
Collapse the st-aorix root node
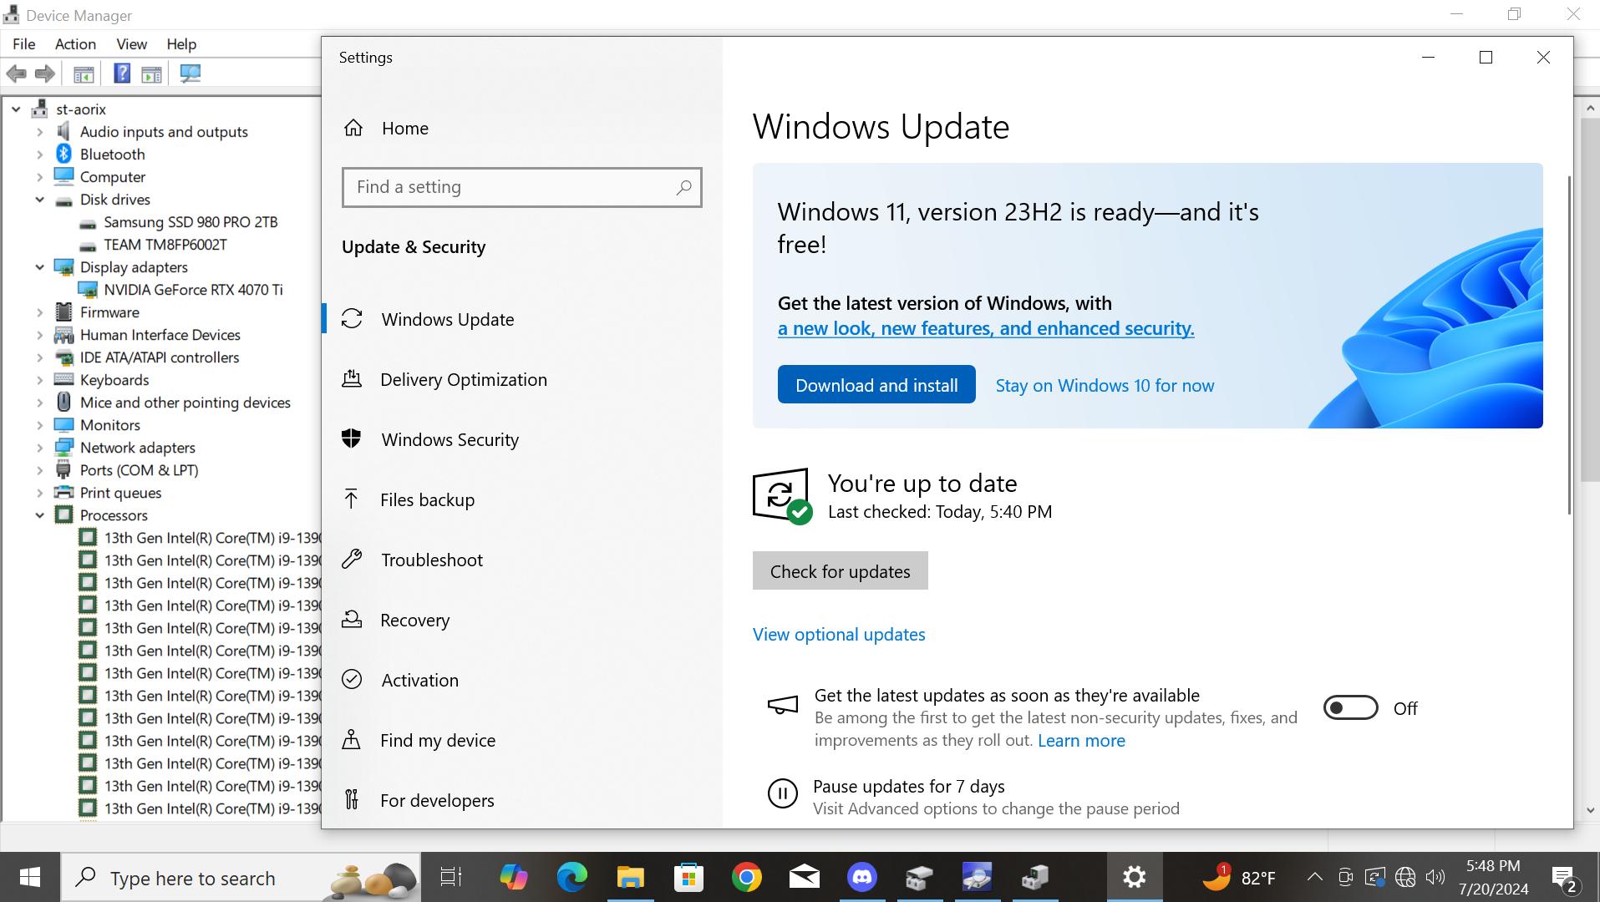point(16,109)
